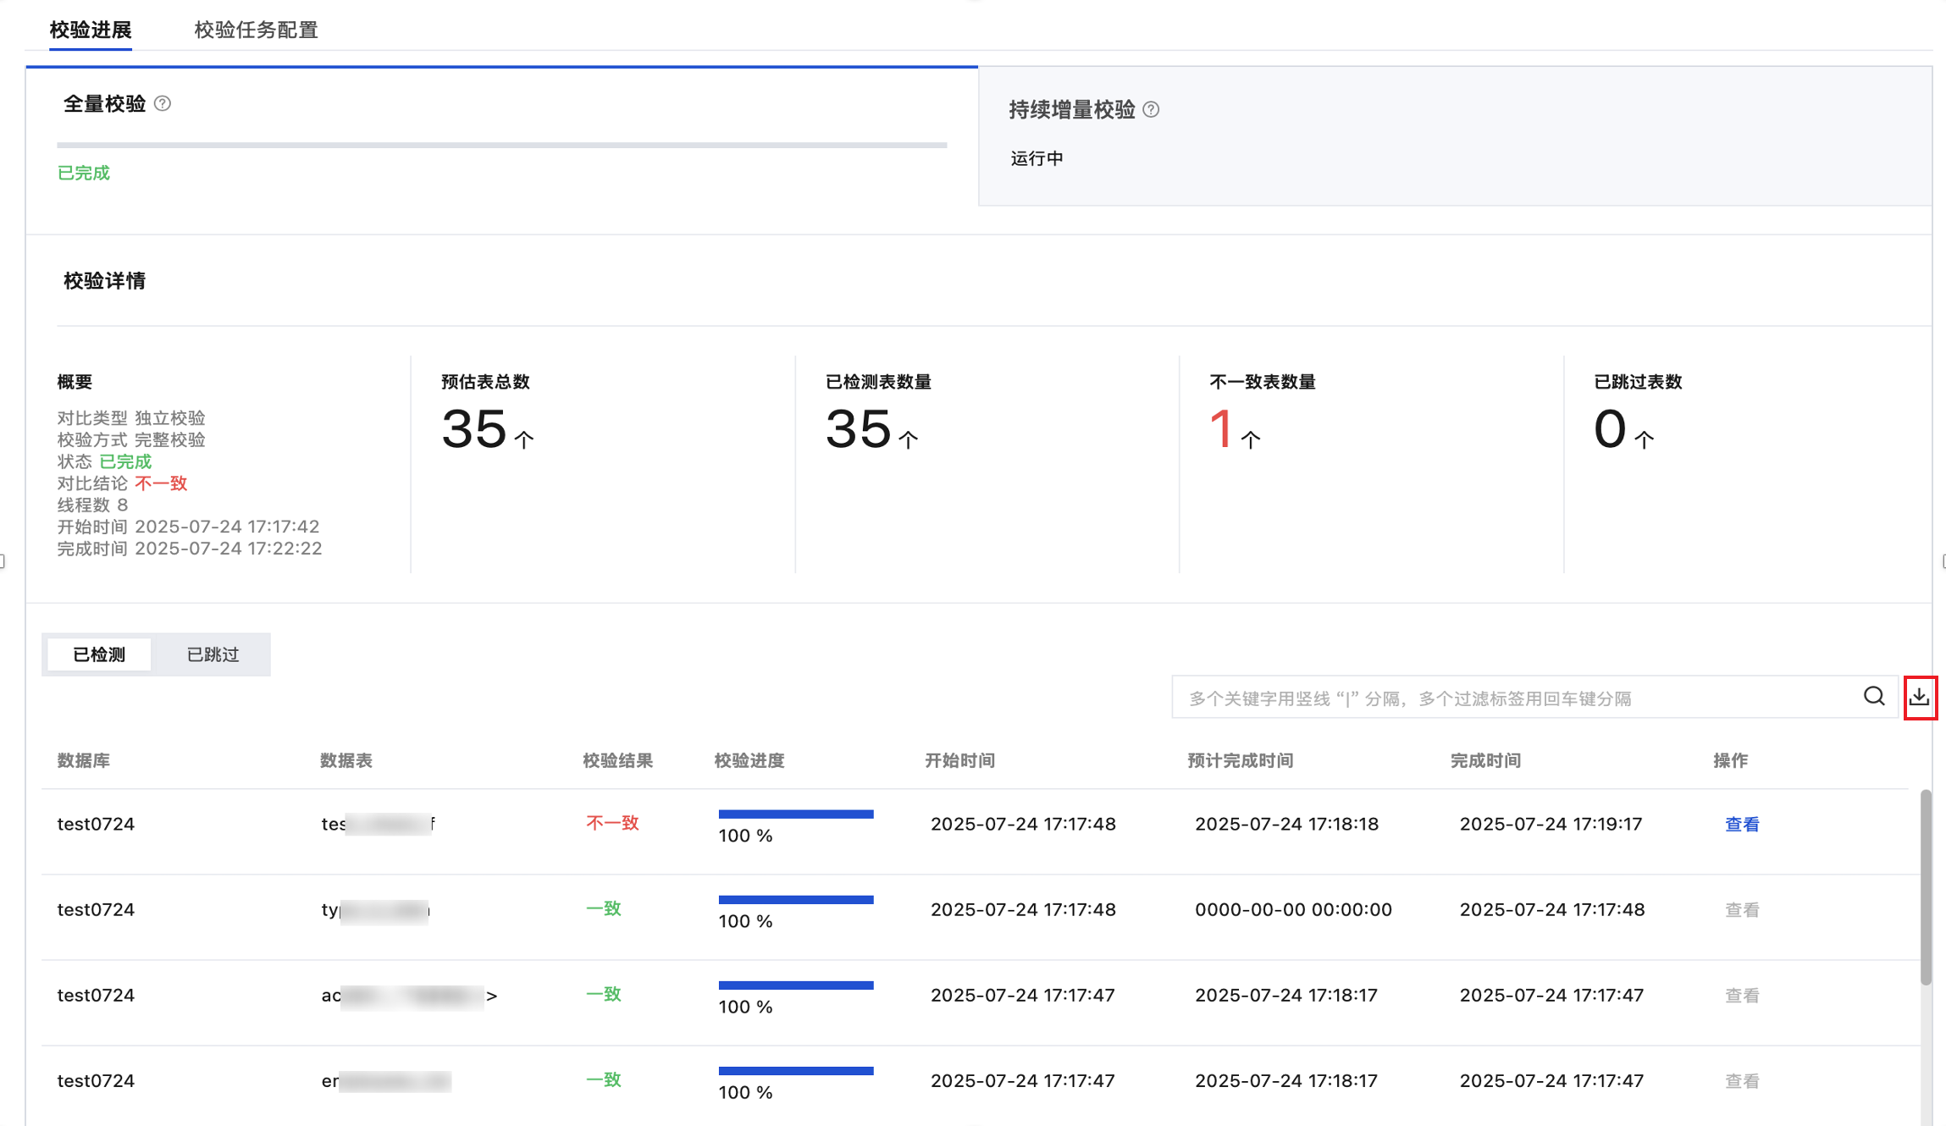Image resolution: width=1946 pixels, height=1126 pixels.
Task: Select the 已检测 segment
Action: pos(99,654)
